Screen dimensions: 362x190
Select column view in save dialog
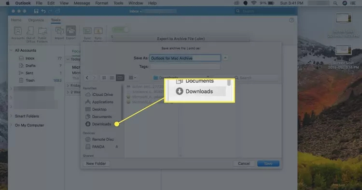click(x=120, y=78)
